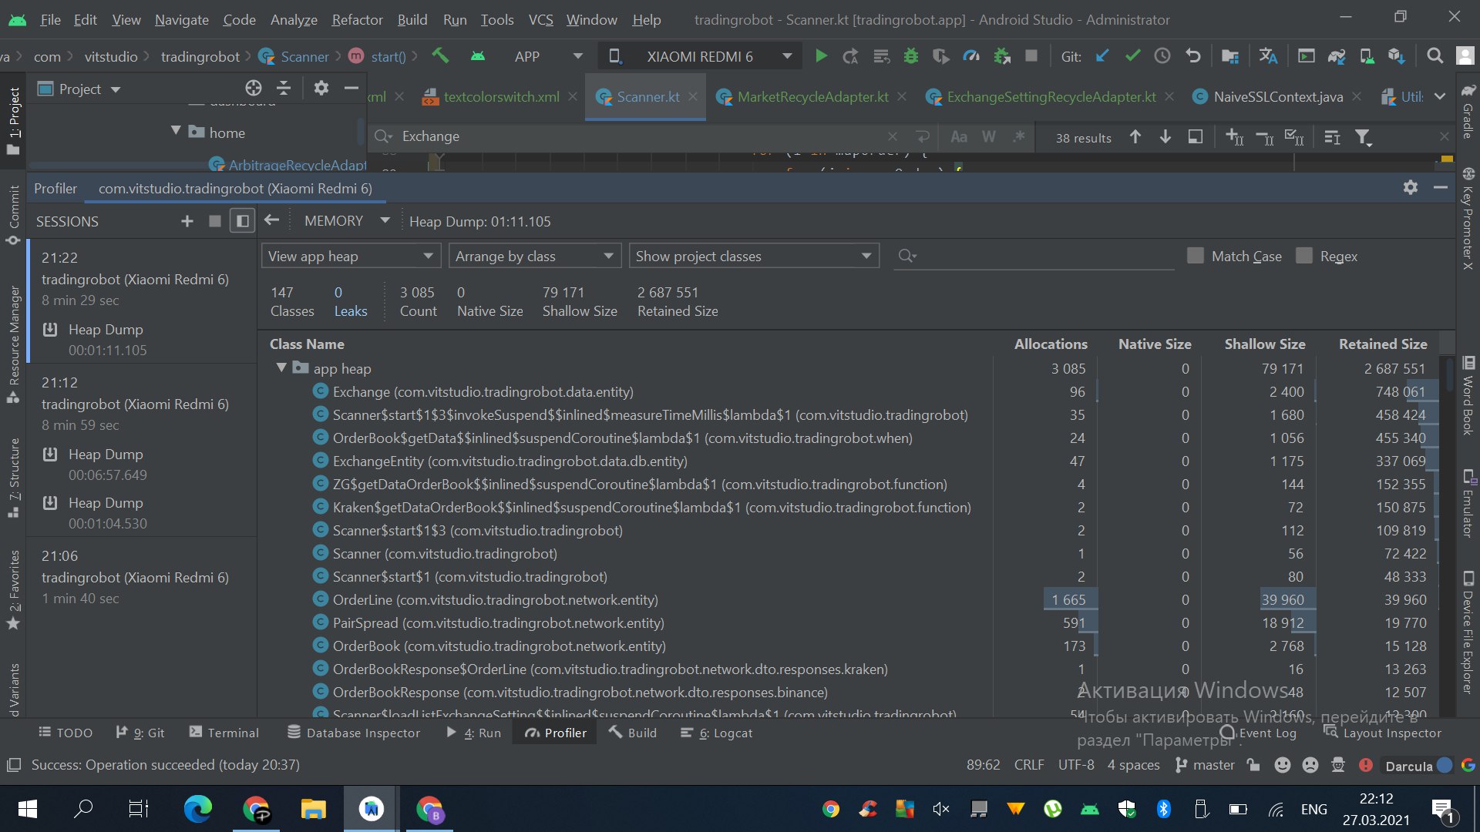Open the Translate icon in toolbar
Image resolution: width=1480 pixels, height=832 pixels.
[1268, 56]
